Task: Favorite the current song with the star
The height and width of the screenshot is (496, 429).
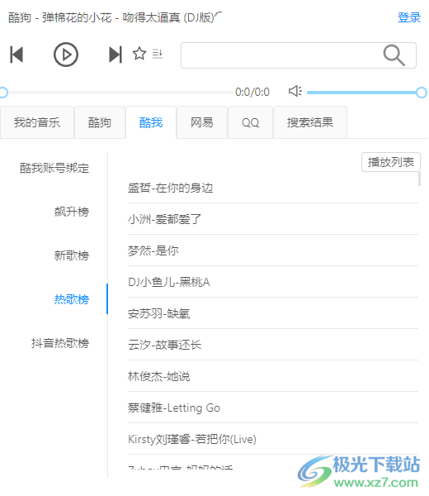Action: 139,54
